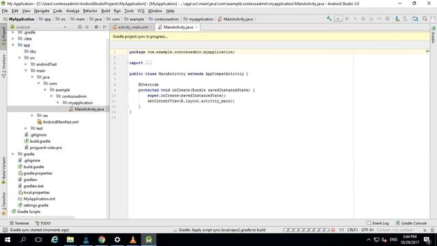Viewport: 437px width, 246px height.
Task: Collapse the src folder arrow
Action: pos(19,58)
